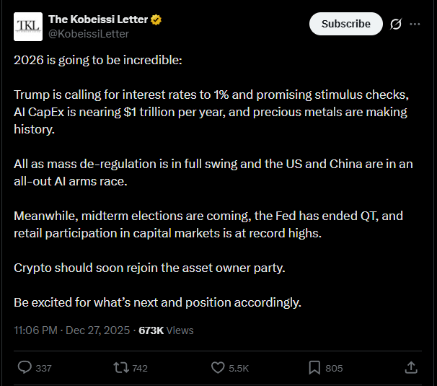View the 673K Views analytics
This screenshot has height=386, width=437.
[166, 330]
